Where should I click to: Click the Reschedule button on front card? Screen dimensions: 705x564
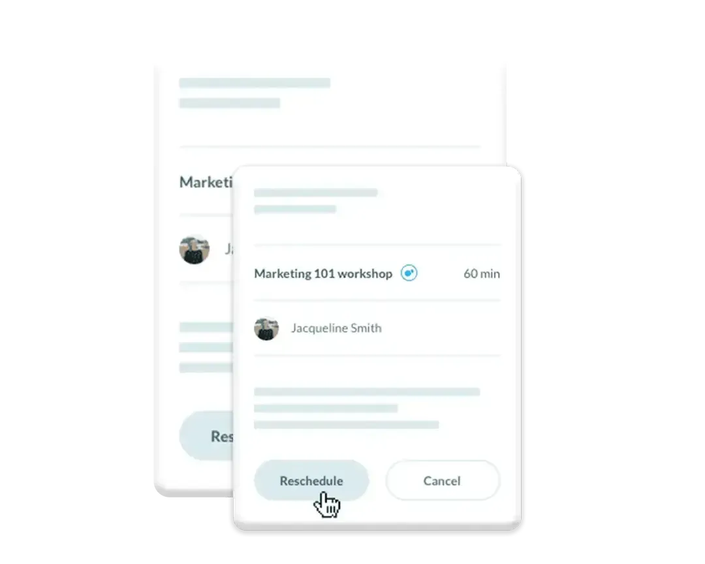(311, 480)
